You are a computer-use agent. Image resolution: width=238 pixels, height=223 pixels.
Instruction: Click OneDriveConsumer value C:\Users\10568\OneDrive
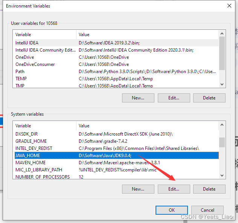(104, 64)
